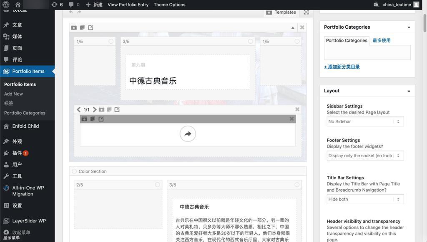Open Theme Options in admin bar

[x=169, y=5]
